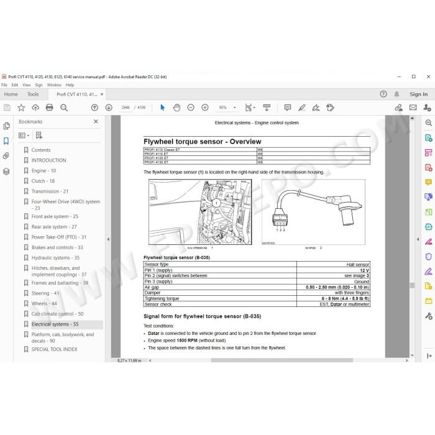Jump to the Transmission - 21 bookmark

(x=50, y=191)
